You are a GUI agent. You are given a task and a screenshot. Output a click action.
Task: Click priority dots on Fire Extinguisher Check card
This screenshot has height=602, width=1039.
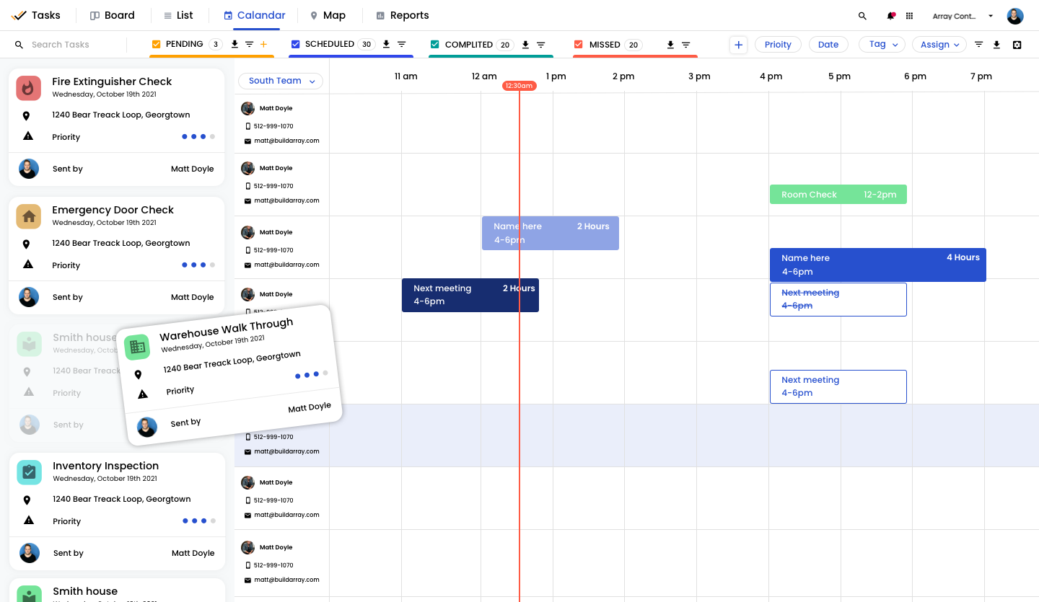coord(198,136)
